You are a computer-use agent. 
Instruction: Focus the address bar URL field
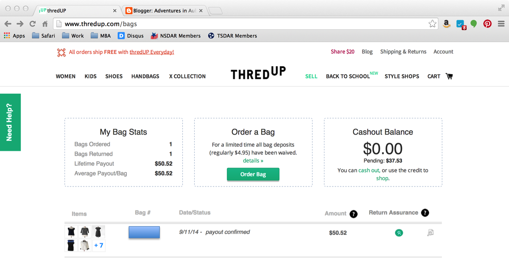point(238,24)
